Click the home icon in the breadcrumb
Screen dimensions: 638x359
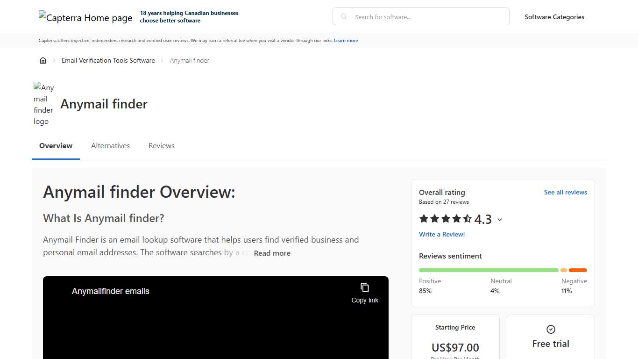click(43, 60)
